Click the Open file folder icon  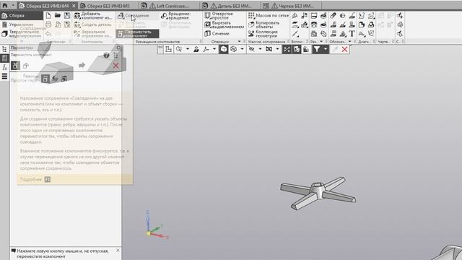58,15
